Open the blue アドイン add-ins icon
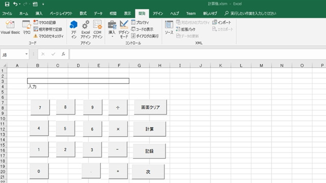Image resolution: width=326 pixels, height=183 pixels. pos(73,25)
